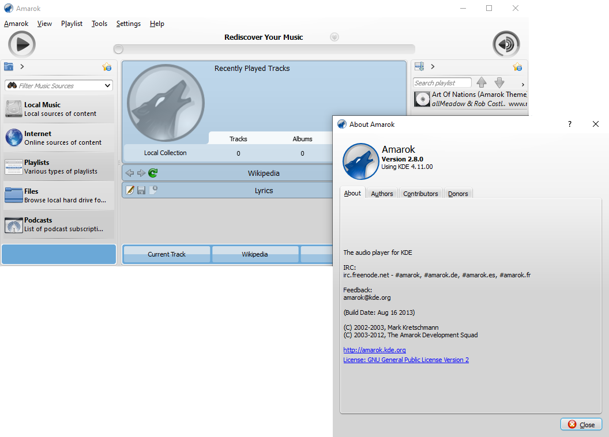Click the Local Collection row label

coord(165,153)
